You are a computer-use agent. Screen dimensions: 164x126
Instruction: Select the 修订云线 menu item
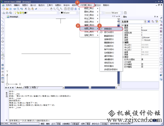point(111,32)
